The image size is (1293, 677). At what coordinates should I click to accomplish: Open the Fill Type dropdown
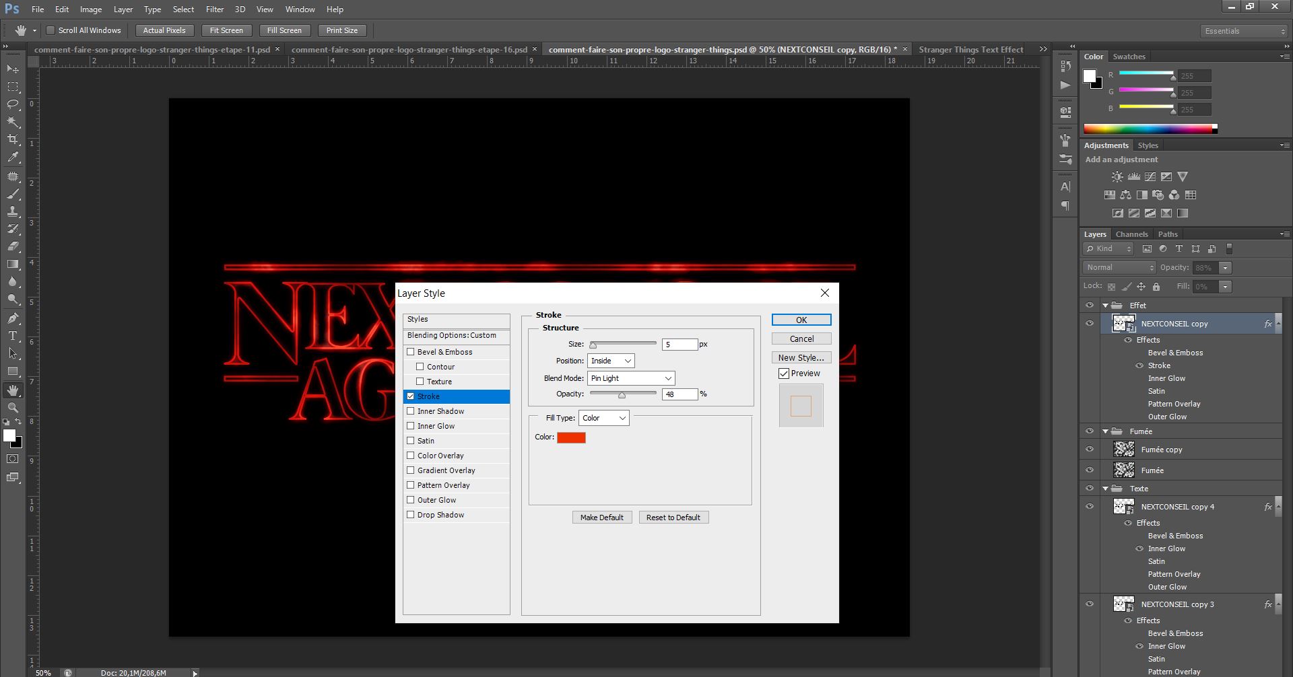coord(603,419)
